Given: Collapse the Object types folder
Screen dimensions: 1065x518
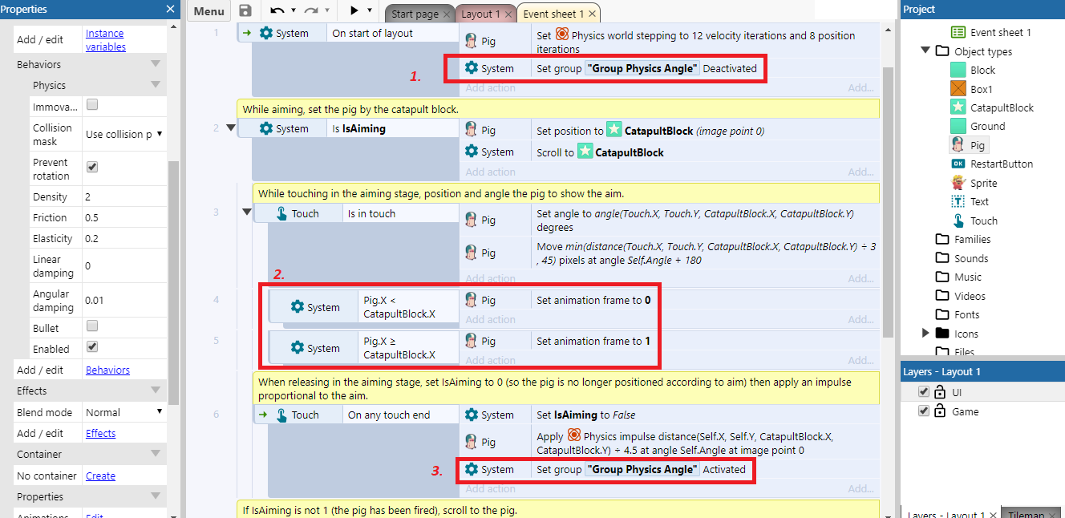Looking at the screenshot, I should pos(925,51).
